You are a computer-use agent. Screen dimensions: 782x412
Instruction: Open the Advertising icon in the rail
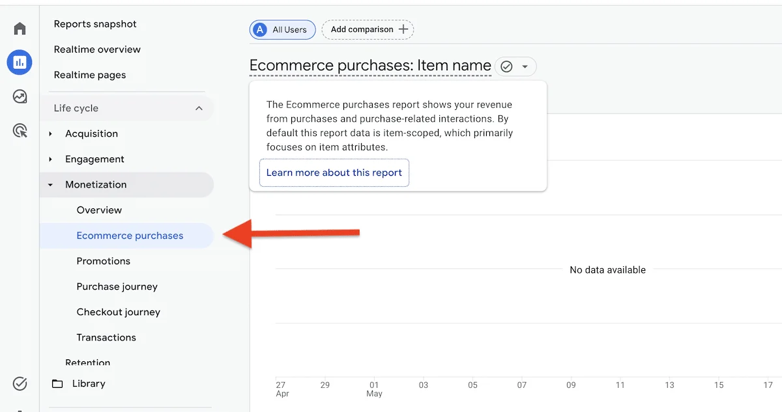pos(20,130)
